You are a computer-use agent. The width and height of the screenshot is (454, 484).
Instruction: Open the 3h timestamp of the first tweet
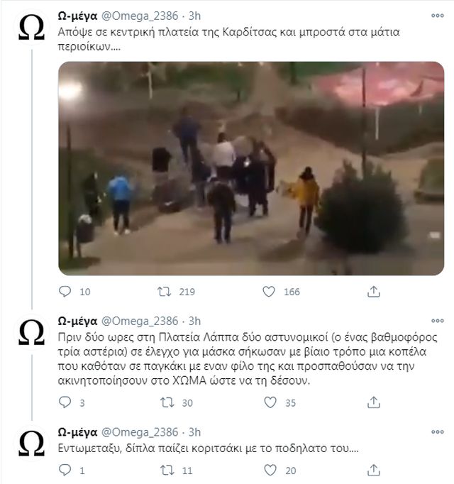click(194, 16)
